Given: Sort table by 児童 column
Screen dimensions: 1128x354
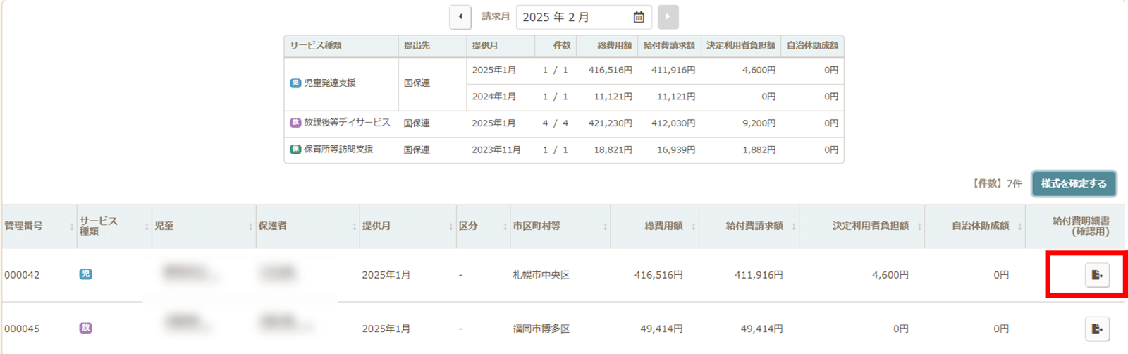Looking at the screenshot, I should [x=202, y=226].
